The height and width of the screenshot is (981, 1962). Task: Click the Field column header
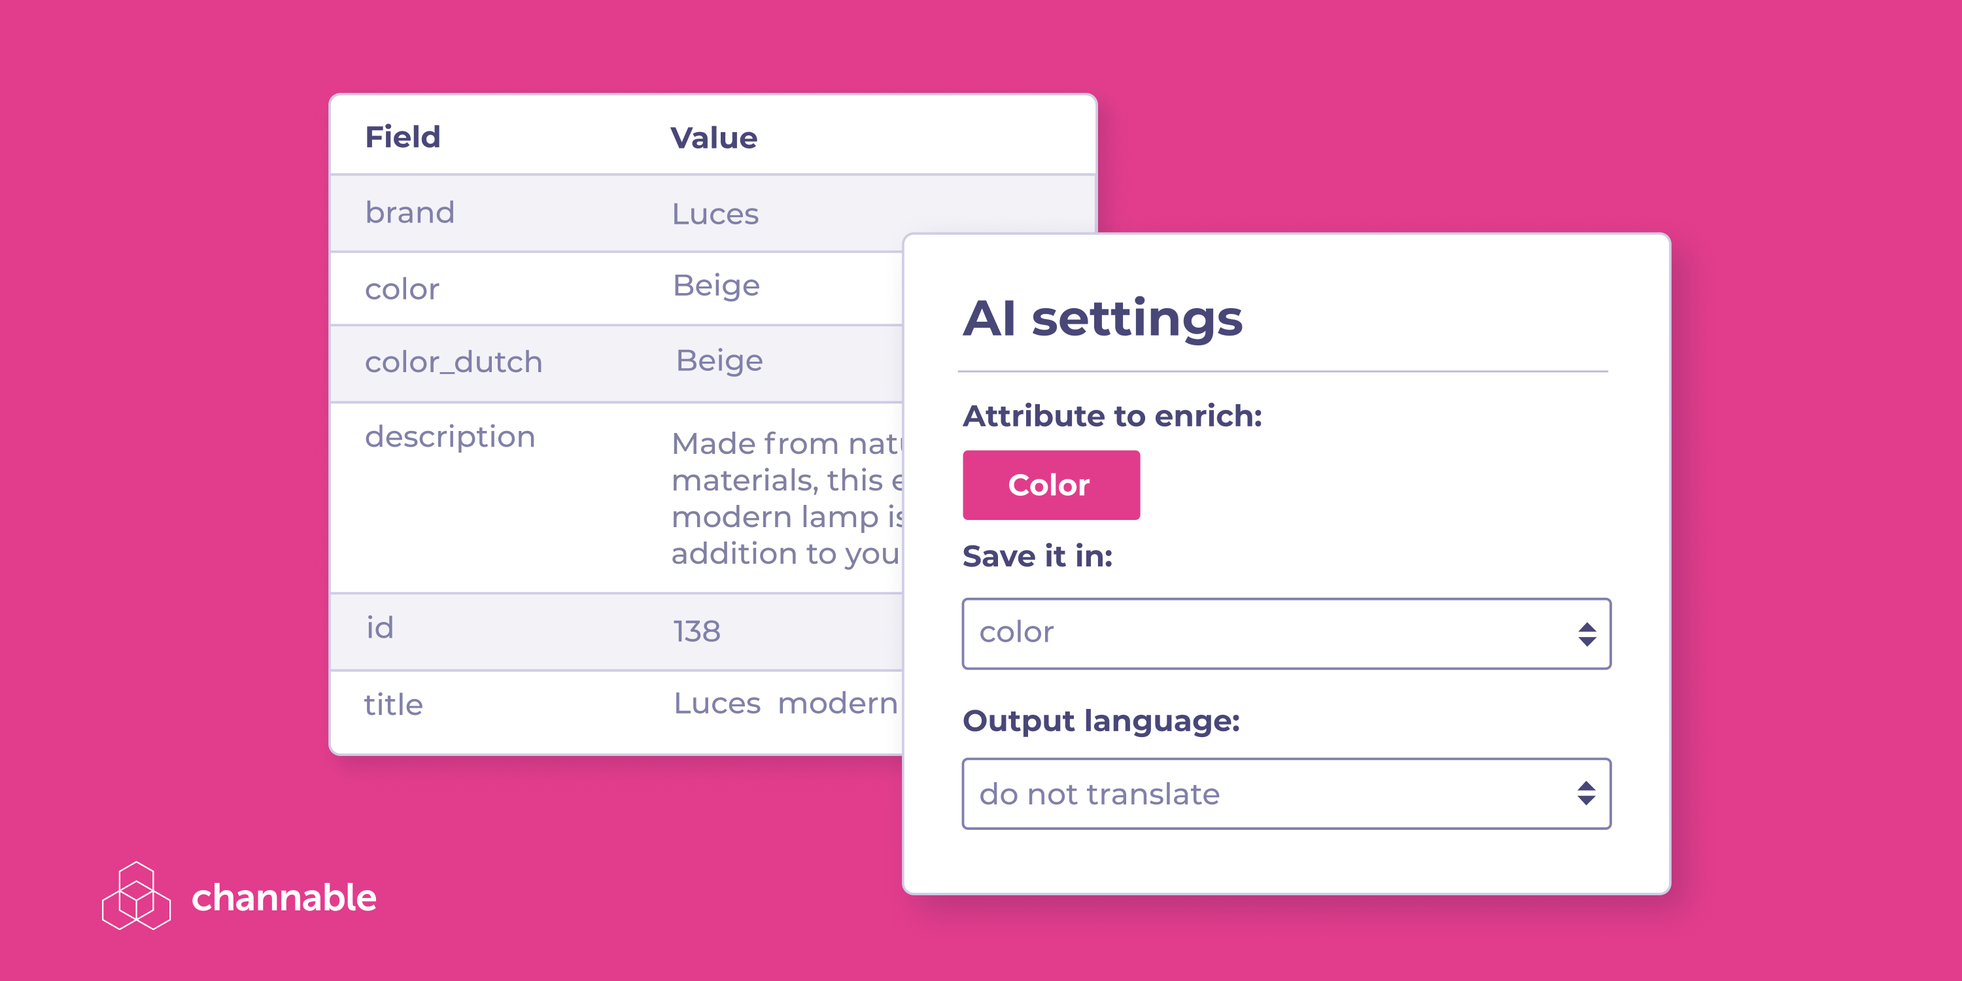403,137
